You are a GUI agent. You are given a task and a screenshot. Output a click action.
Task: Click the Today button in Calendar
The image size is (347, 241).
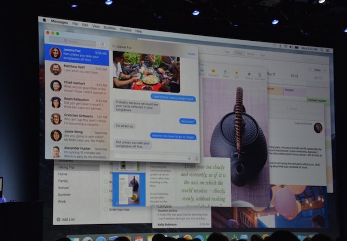[317, 70]
